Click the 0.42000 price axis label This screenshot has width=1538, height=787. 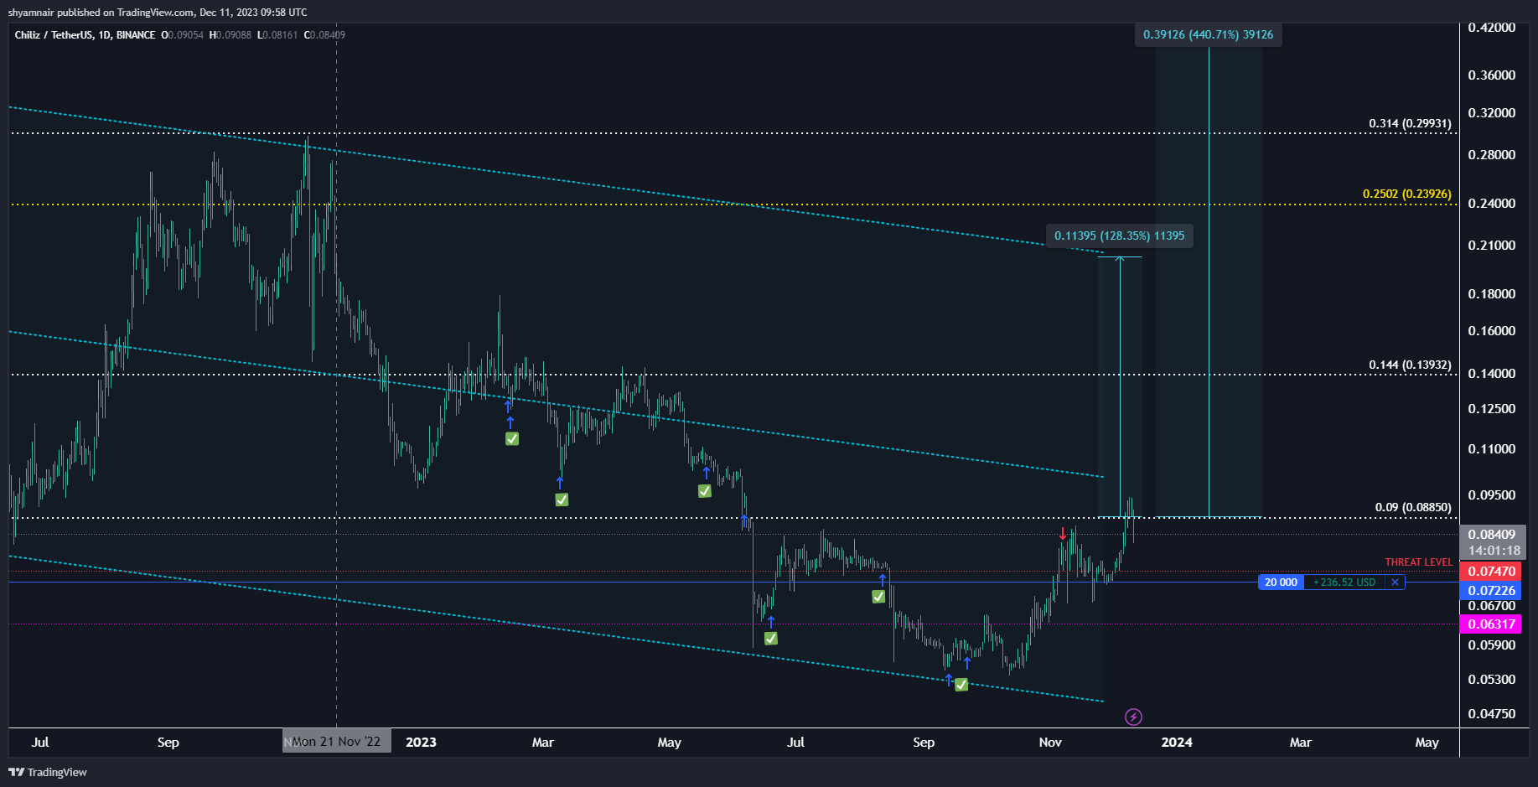click(1492, 28)
